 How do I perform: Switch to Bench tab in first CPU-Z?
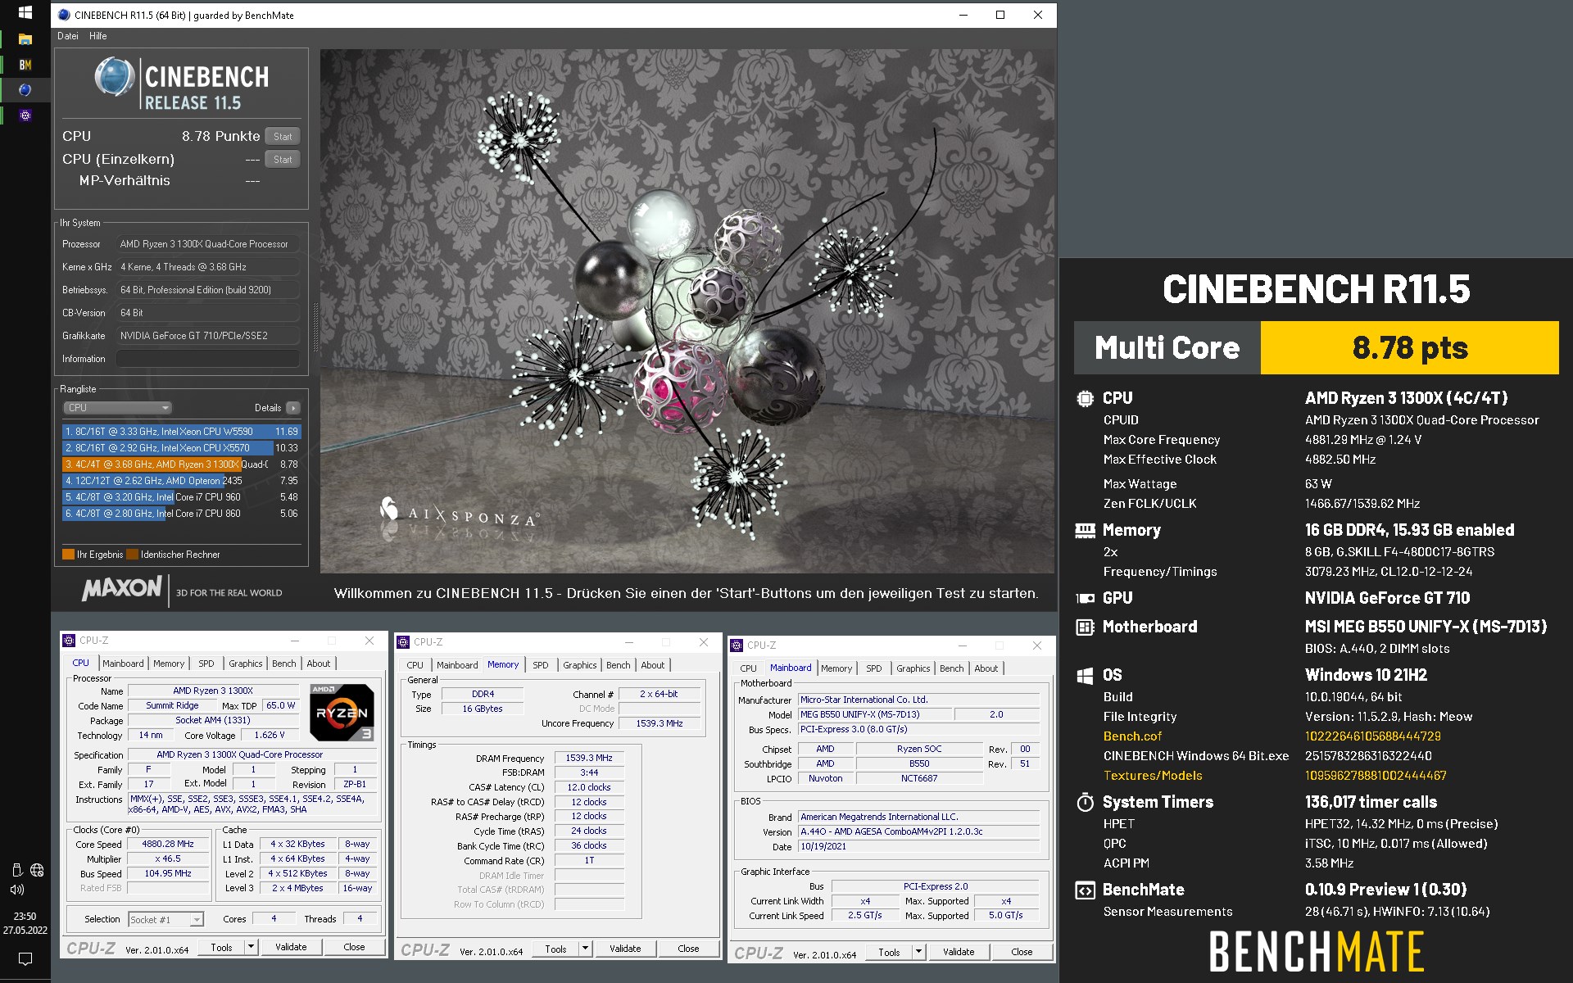click(x=284, y=664)
